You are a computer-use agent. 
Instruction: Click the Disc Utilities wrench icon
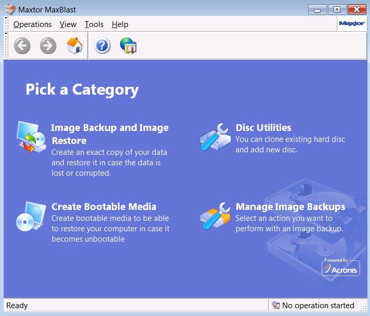pos(215,137)
